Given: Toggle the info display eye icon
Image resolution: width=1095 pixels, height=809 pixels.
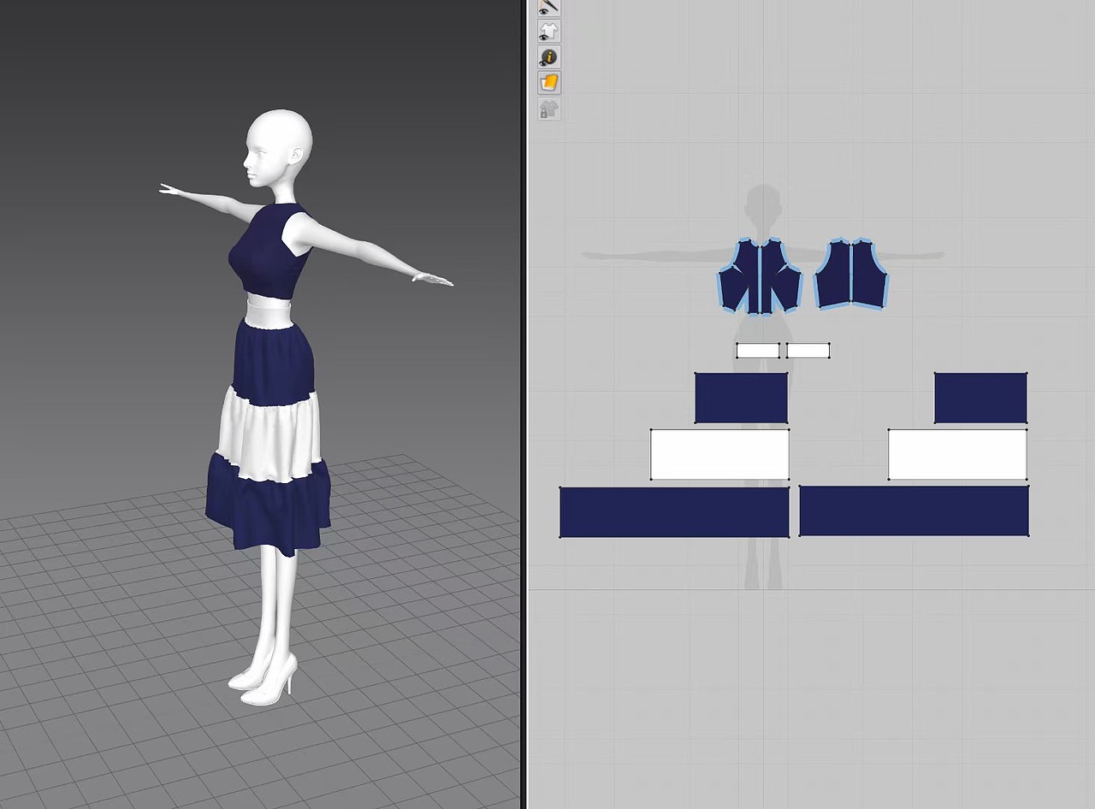Looking at the screenshot, I should click(x=548, y=57).
